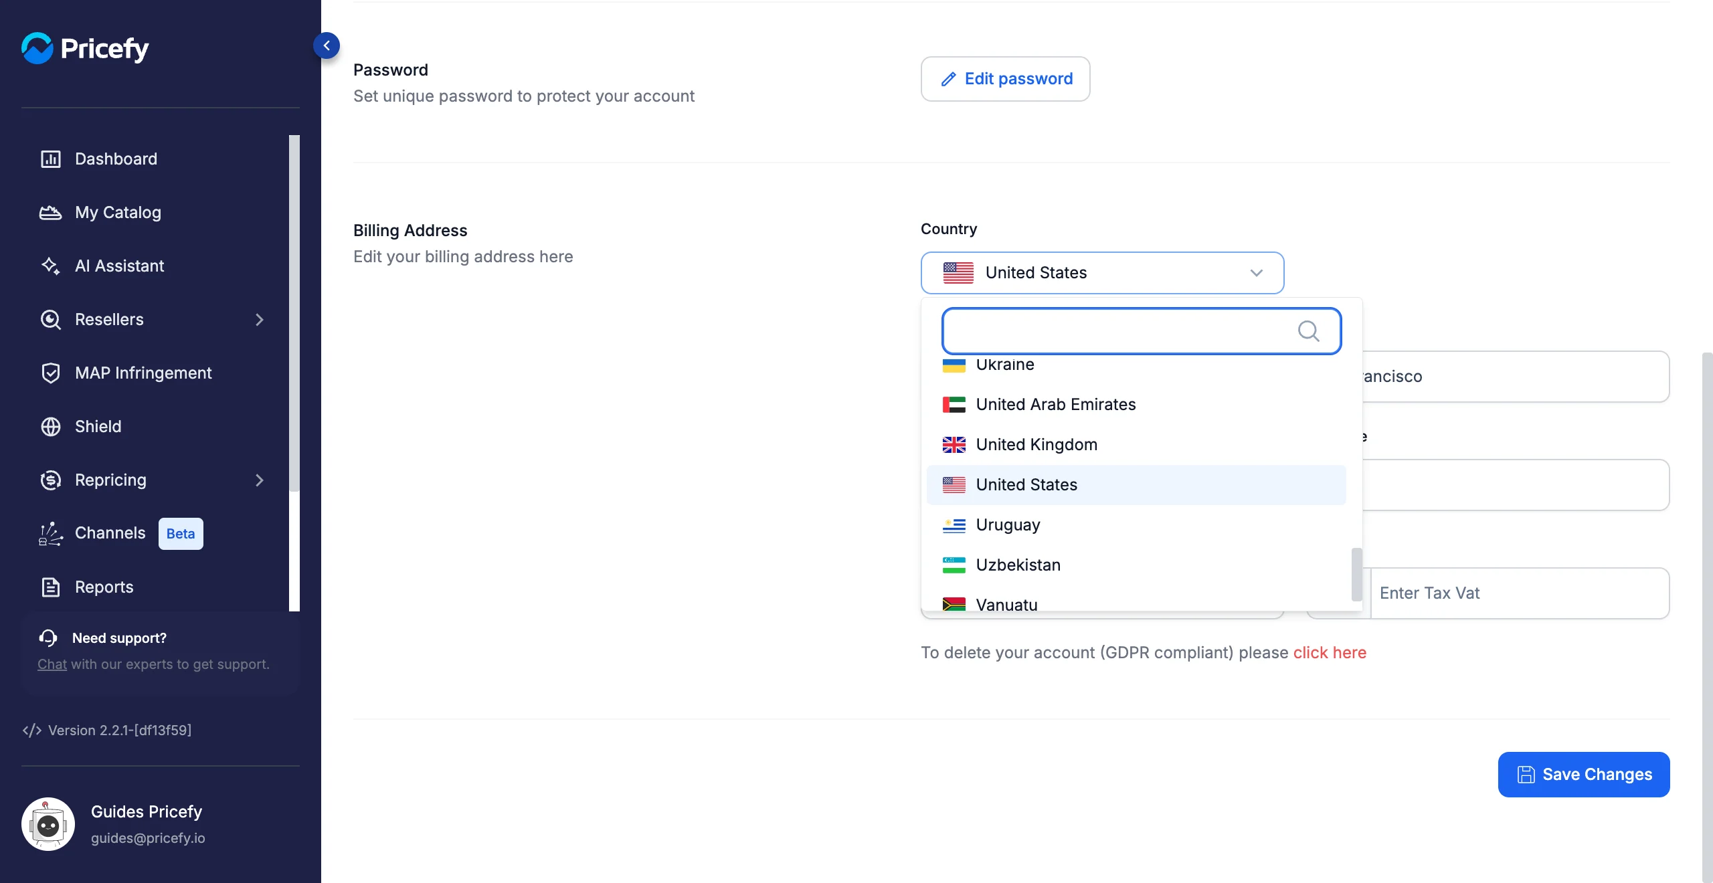The height and width of the screenshot is (883, 1713).
Task: Click the My Catalog shoe icon
Action: click(51, 213)
